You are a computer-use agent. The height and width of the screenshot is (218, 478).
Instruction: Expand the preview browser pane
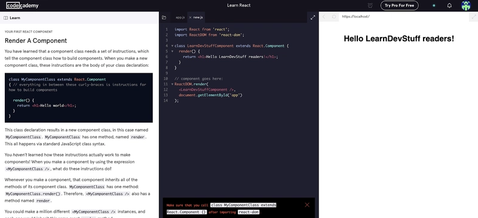point(473,17)
